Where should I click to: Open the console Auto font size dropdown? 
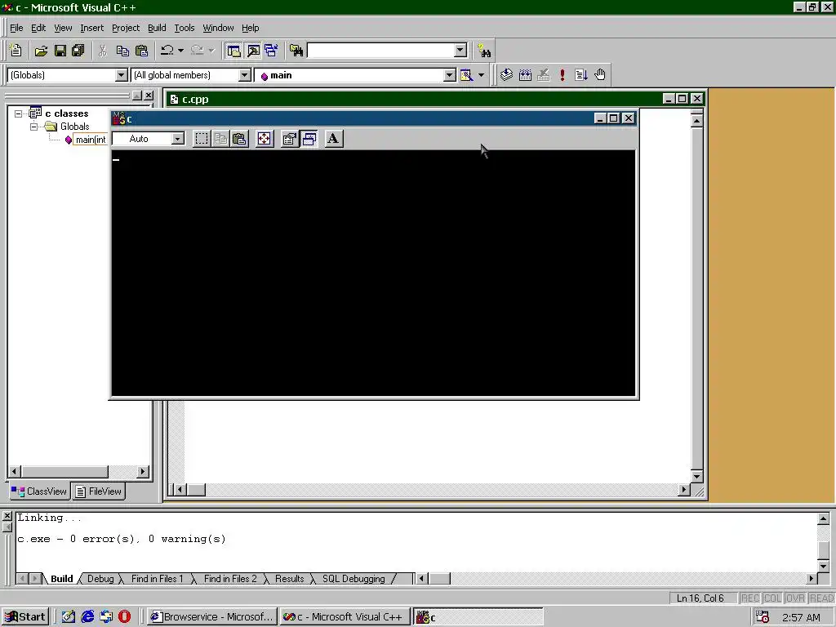(177, 139)
